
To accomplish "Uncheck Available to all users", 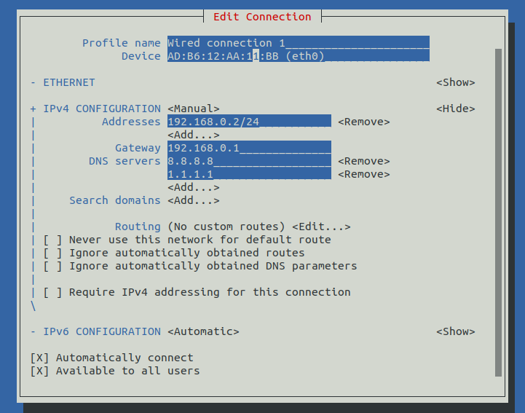I will (x=115, y=371).
